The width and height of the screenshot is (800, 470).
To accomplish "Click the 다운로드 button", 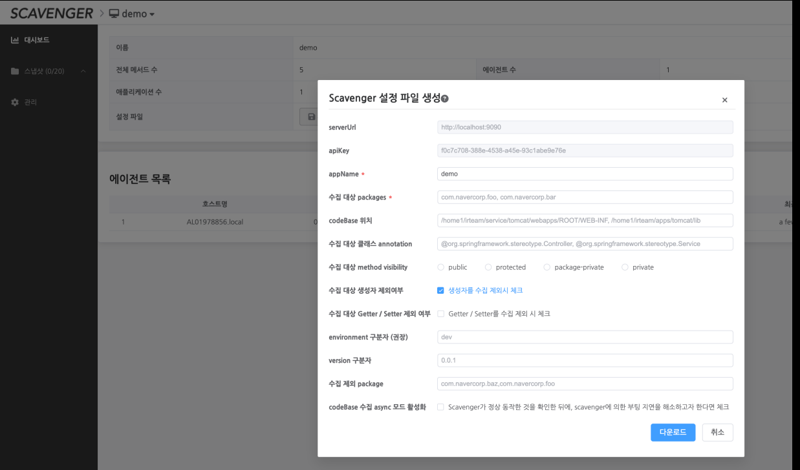I will (x=673, y=433).
